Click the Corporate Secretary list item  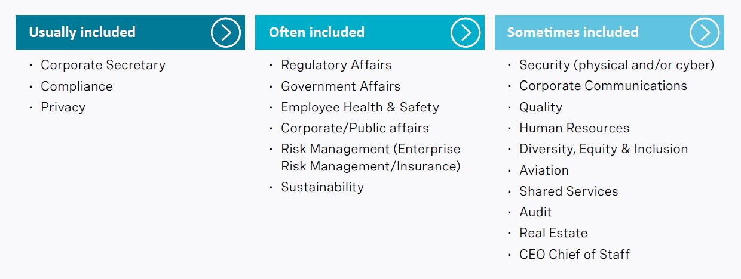[103, 65]
